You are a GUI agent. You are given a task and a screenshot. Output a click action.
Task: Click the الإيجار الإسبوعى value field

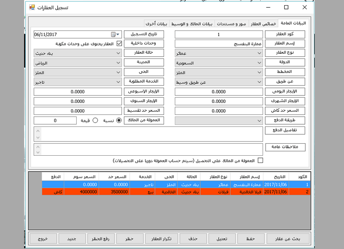pyautogui.click(x=77, y=92)
